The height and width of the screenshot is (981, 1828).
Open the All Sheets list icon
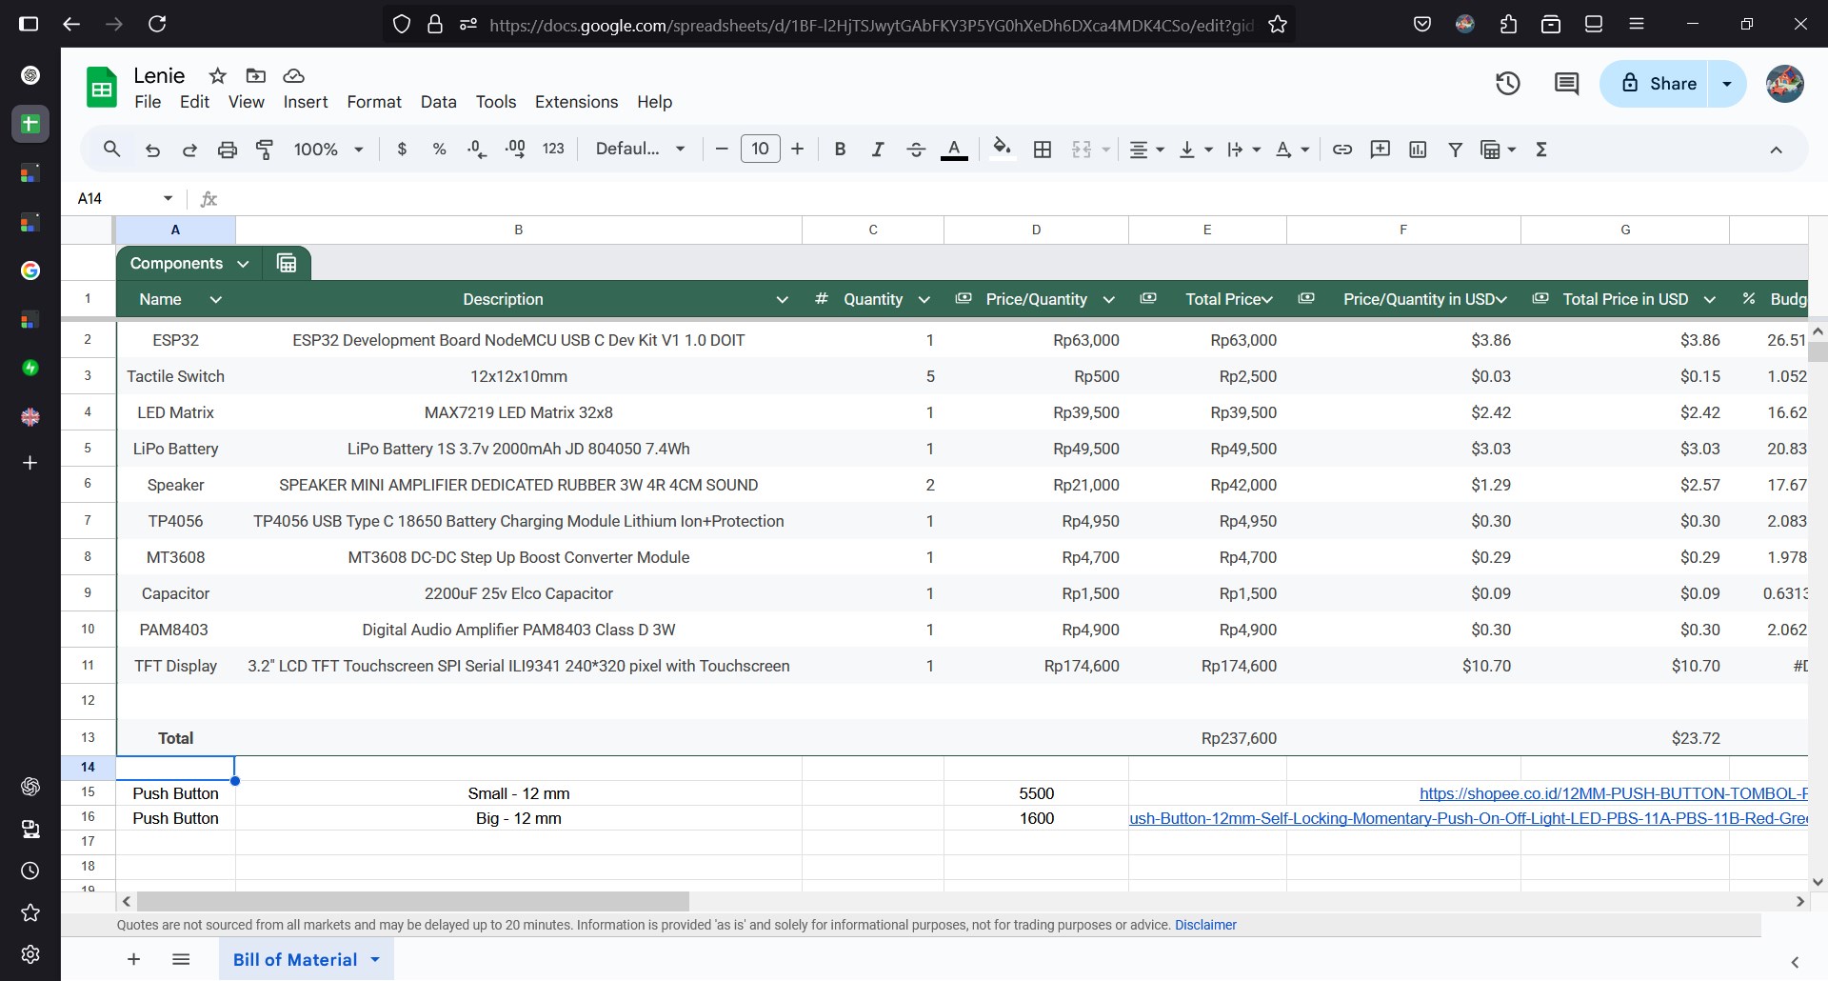click(x=181, y=959)
